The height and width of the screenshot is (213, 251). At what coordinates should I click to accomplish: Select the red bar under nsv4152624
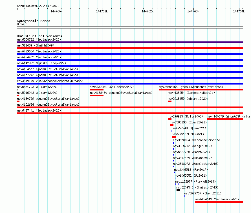[130, 107]
